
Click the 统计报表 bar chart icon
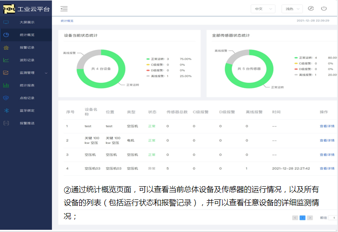point(6,85)
